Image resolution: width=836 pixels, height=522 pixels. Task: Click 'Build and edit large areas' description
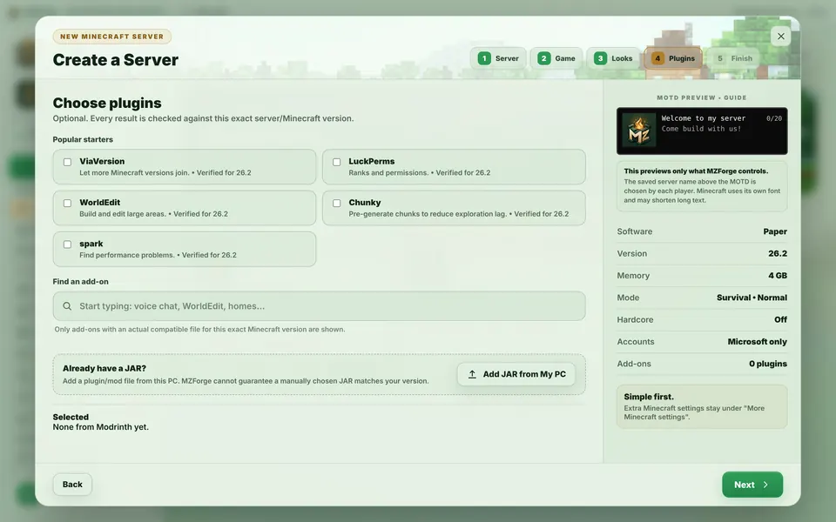pyautogui.click(x=123, y=214)
